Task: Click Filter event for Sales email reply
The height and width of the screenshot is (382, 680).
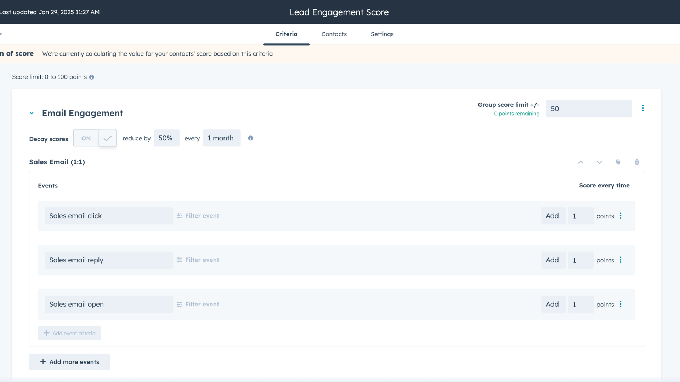Action: pyautogui.click(x=198, y=260)
